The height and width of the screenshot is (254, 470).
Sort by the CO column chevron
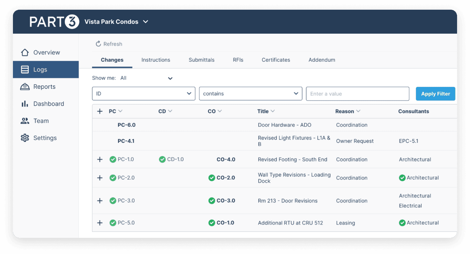(220, 111)
